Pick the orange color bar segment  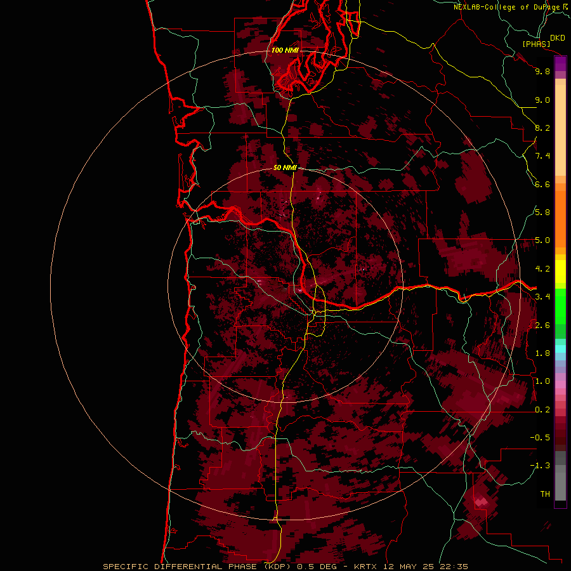(560, 220)
